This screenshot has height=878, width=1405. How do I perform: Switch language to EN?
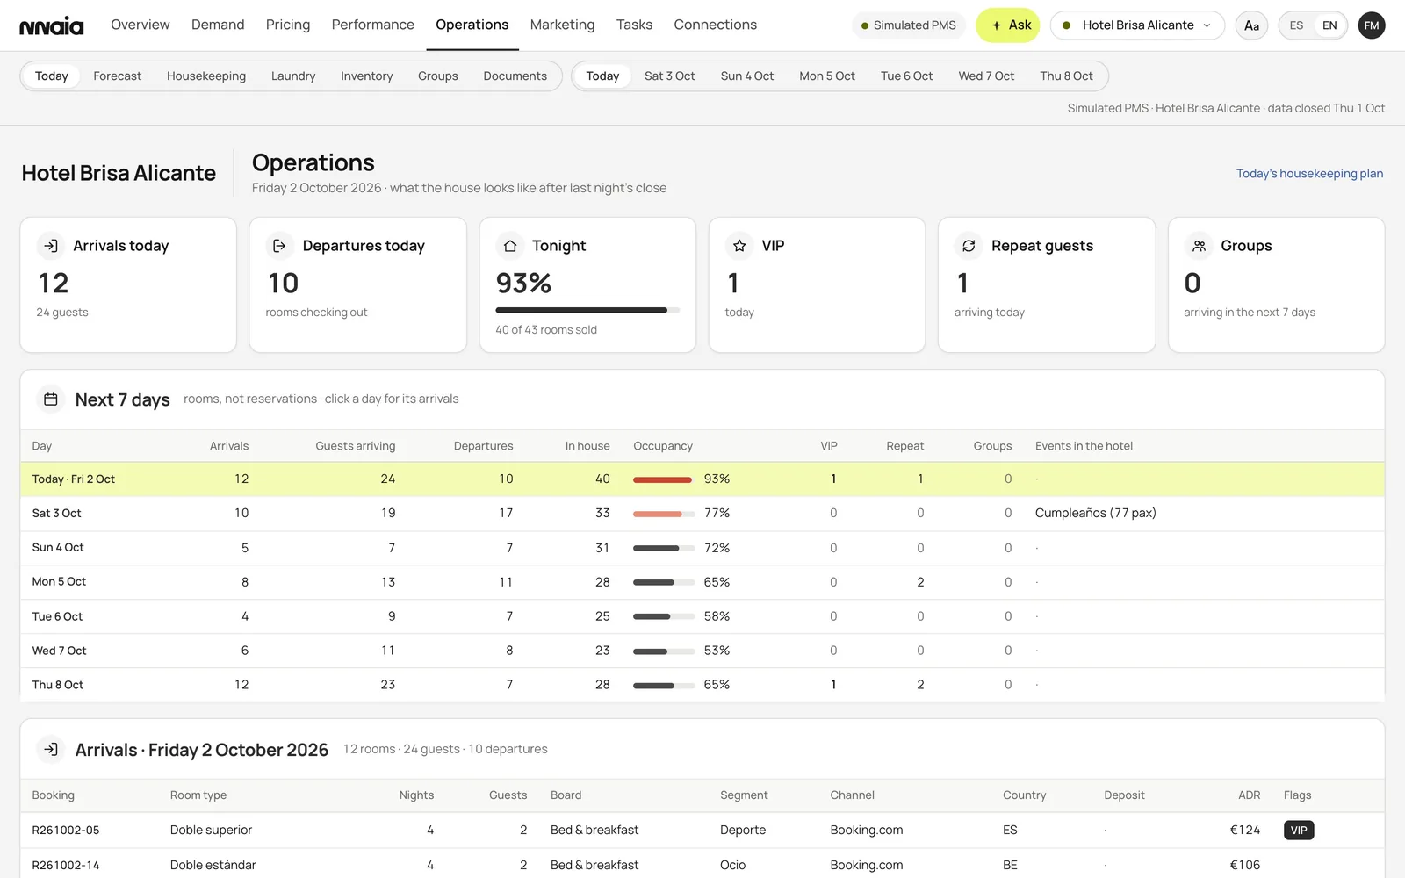click(x=1329, y=25)
